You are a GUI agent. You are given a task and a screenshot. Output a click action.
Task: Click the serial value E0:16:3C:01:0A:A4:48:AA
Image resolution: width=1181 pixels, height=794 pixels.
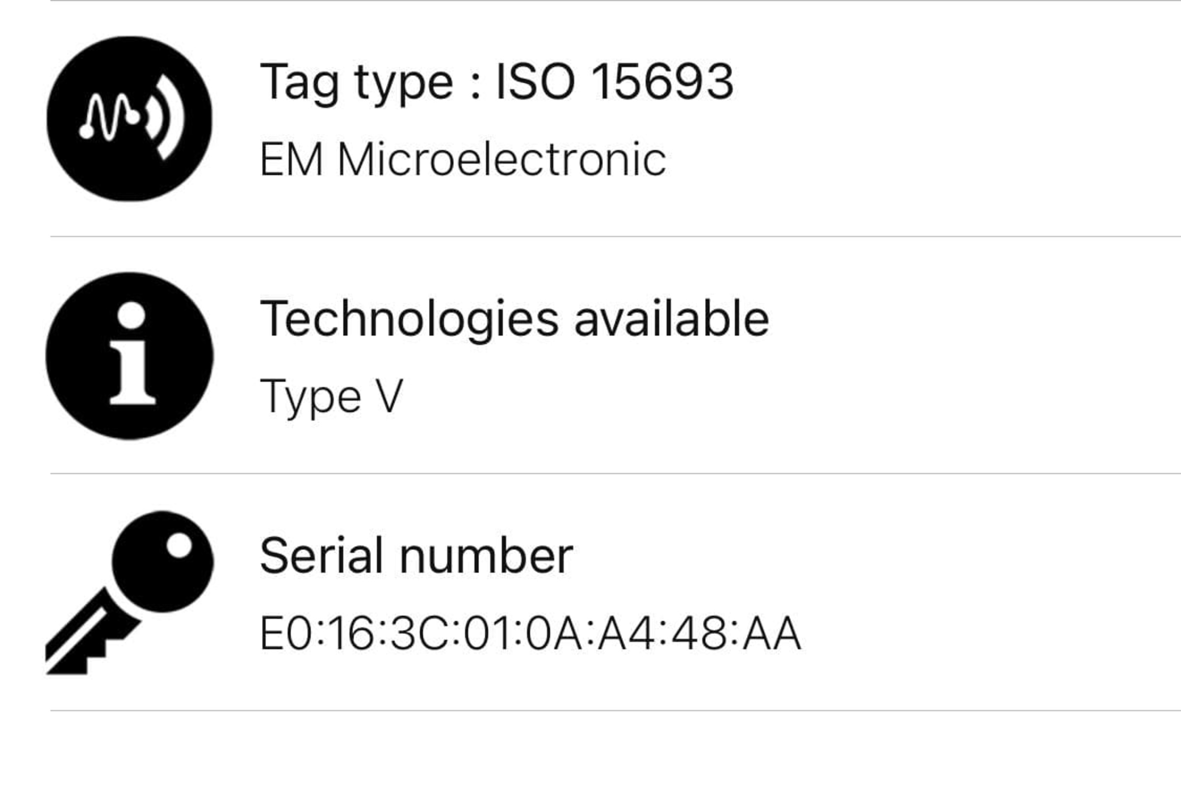point(530,633)
